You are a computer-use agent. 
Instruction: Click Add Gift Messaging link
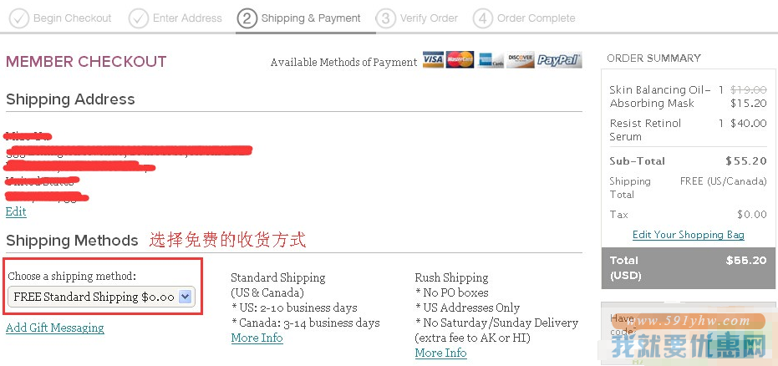tap(55, 328)
